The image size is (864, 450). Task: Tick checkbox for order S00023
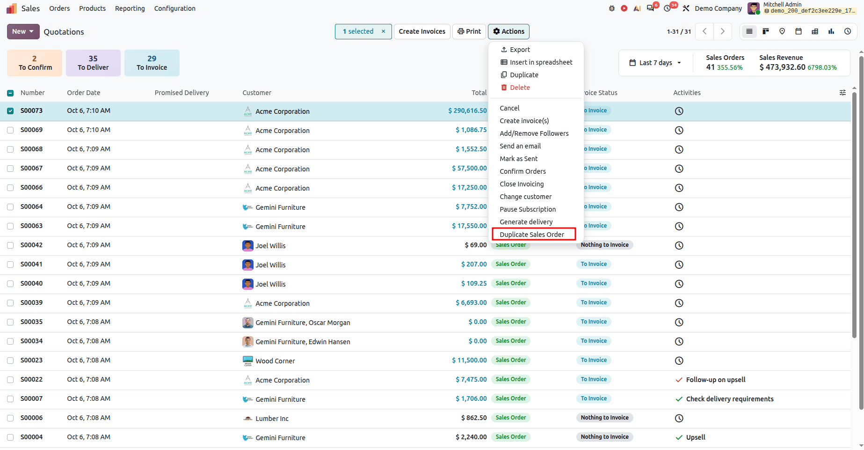(10, 361)
